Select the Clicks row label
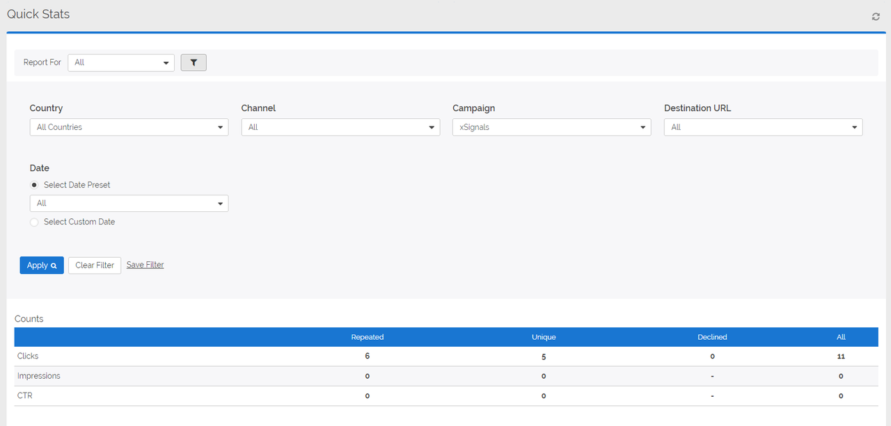Image resolution: width=891 pixels, height=426 pixels. coord(28,356)
